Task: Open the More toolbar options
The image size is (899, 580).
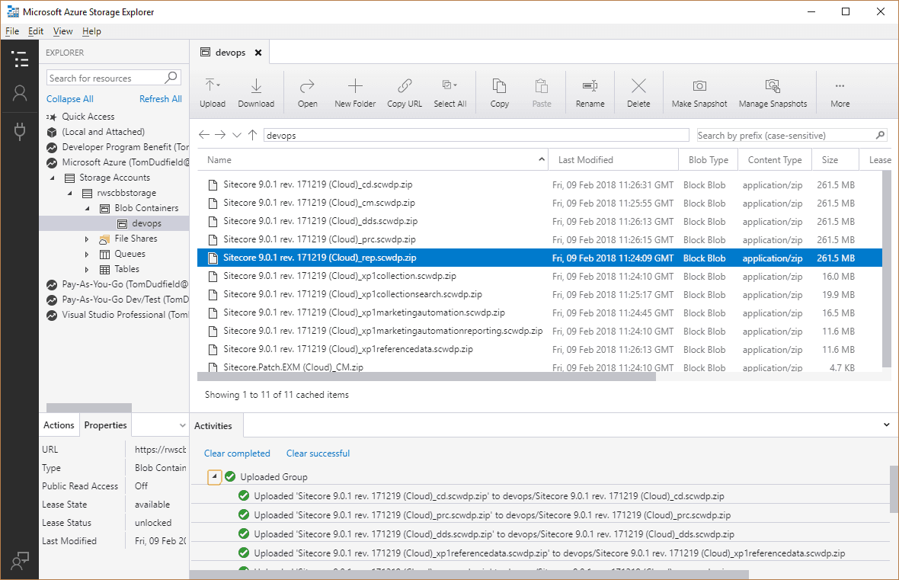Action: point(840,94)
